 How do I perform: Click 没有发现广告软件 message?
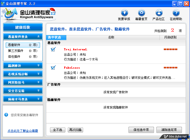click(x=116, y=92)
